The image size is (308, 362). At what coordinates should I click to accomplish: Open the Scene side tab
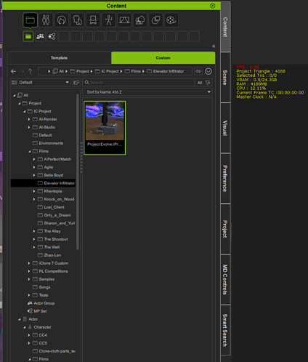[225, 78]
